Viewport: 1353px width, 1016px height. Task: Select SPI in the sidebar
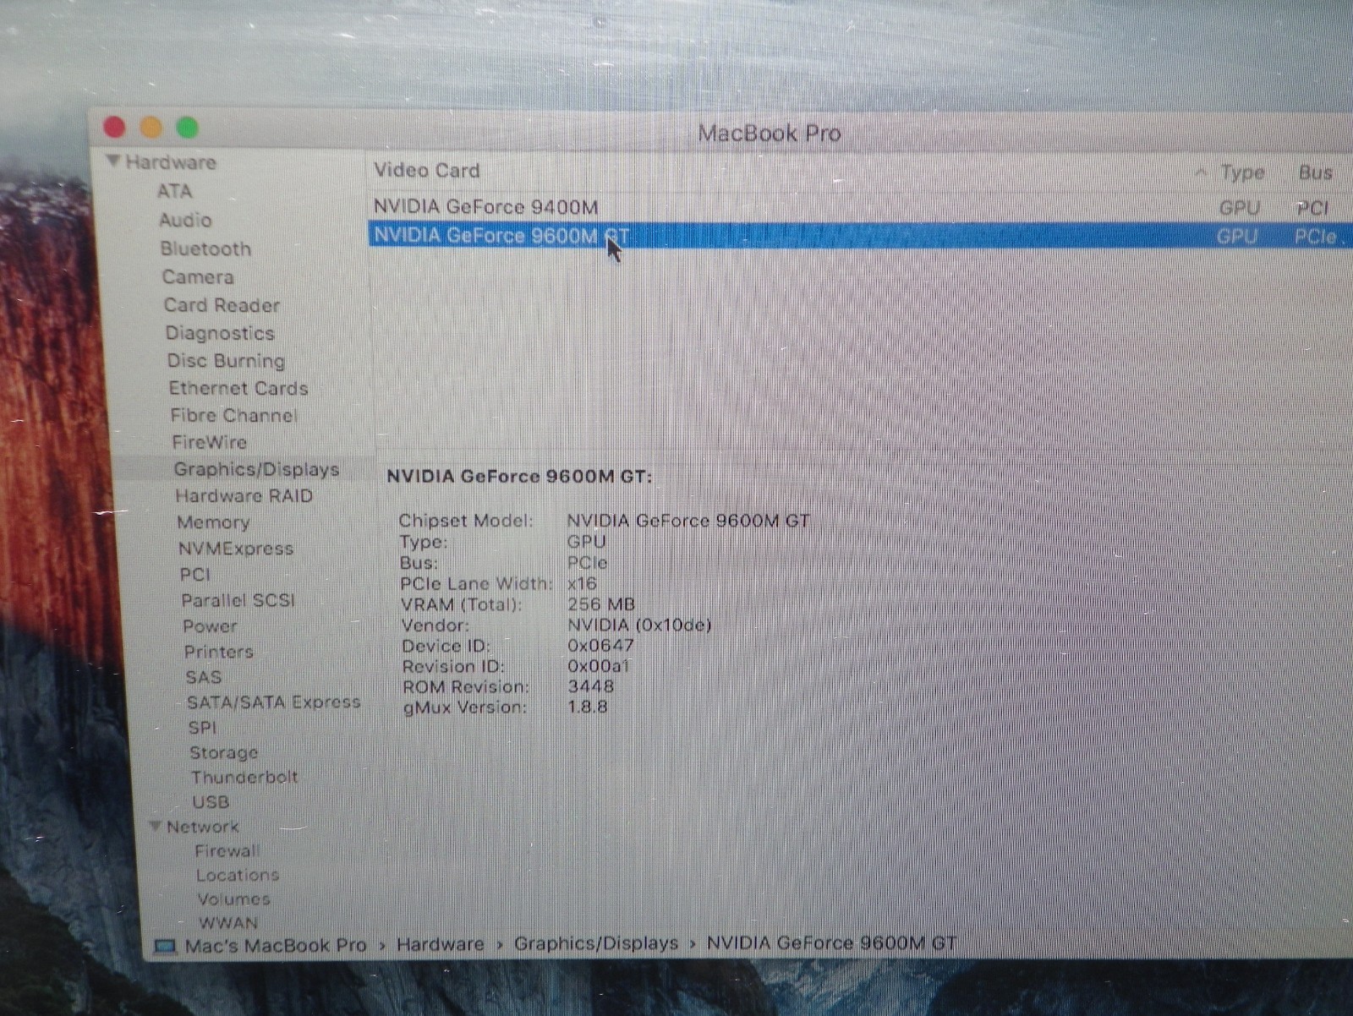coord(202,727)
